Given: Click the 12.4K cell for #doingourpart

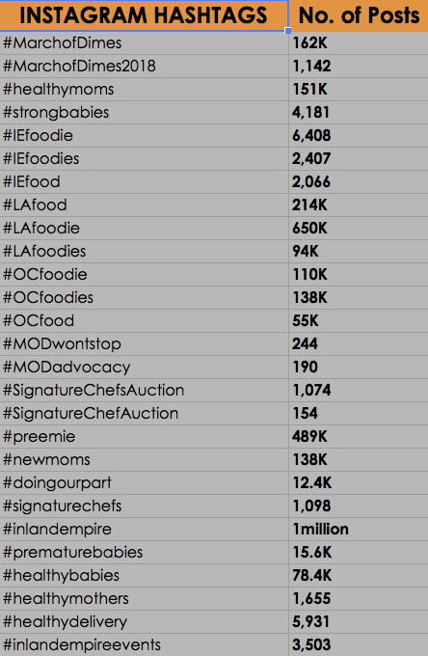Looking at the screenshot, I should coord(359,482).
